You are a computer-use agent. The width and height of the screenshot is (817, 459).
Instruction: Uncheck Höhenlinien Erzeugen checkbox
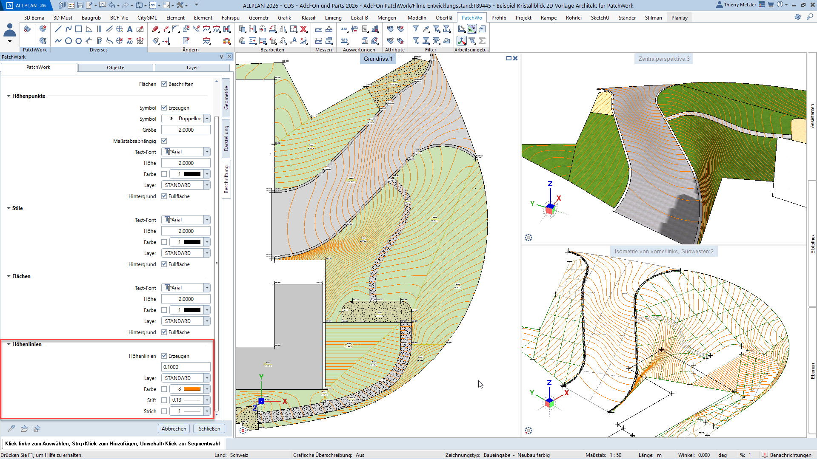pyautogui.click(x=164, y=356)
